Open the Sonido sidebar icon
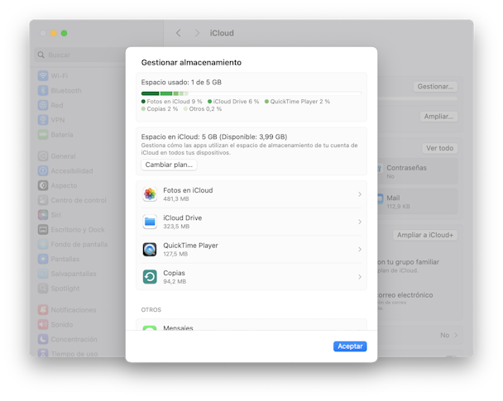Viewport: 503px width, 401px height. 43,324
